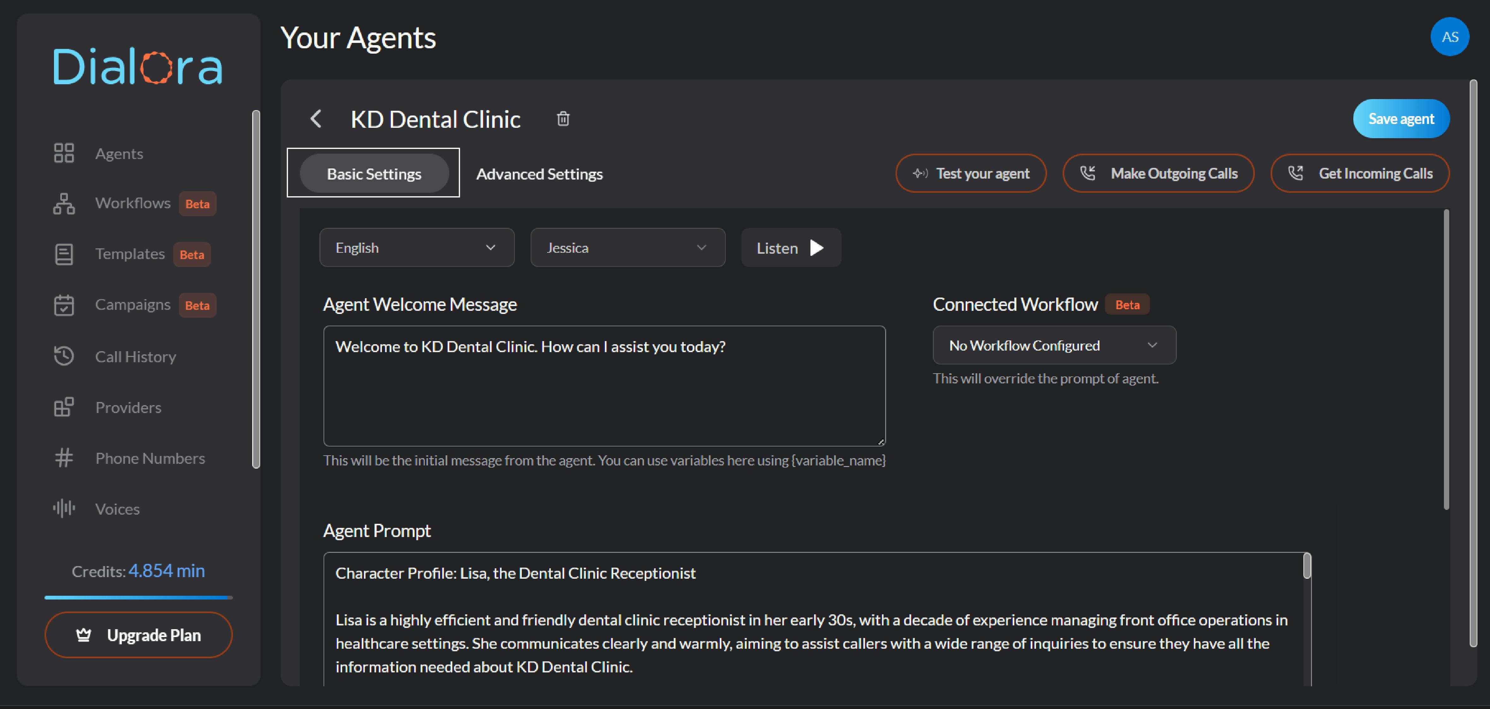Click the Workflows icon in the sidebar
The width and height of the screenshot is (1490, 709).
tap(64, 204)
